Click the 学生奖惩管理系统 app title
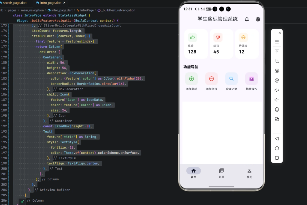Screen dimensions: 307x205 tap(217, 19)
